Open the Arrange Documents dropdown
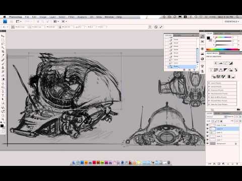The image size is (242, 181). click(56, 22)
